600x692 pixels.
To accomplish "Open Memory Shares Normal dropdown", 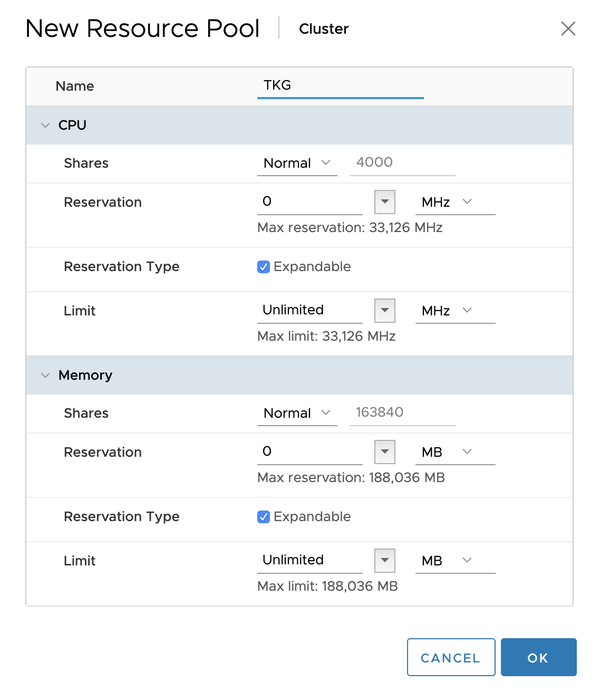I will (297, 413).
